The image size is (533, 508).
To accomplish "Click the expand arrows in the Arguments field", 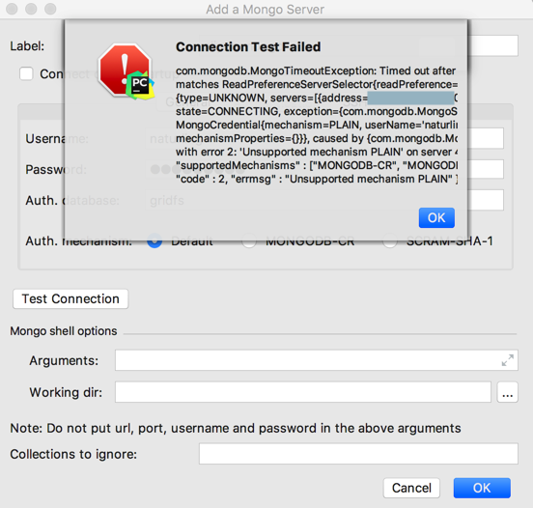I will pos(508,360).
